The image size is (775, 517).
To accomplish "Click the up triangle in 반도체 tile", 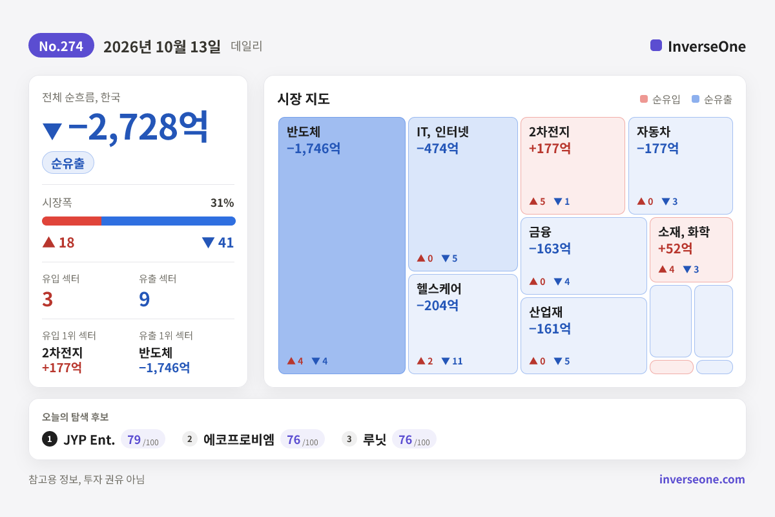I will 291,361.
